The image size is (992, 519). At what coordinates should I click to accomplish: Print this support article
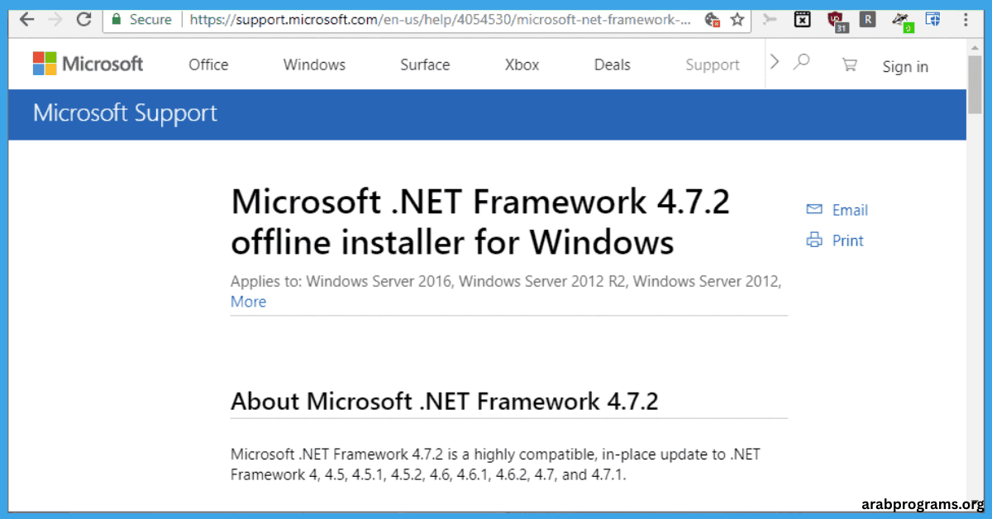click(x=835, y=240)
